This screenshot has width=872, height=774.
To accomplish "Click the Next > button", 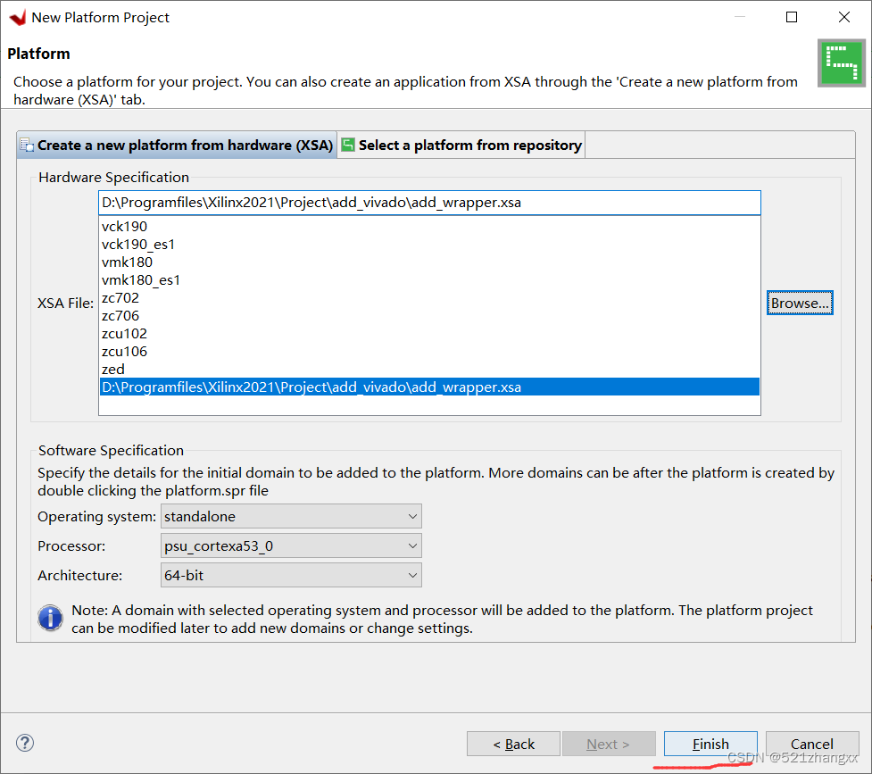I will 609,744.
